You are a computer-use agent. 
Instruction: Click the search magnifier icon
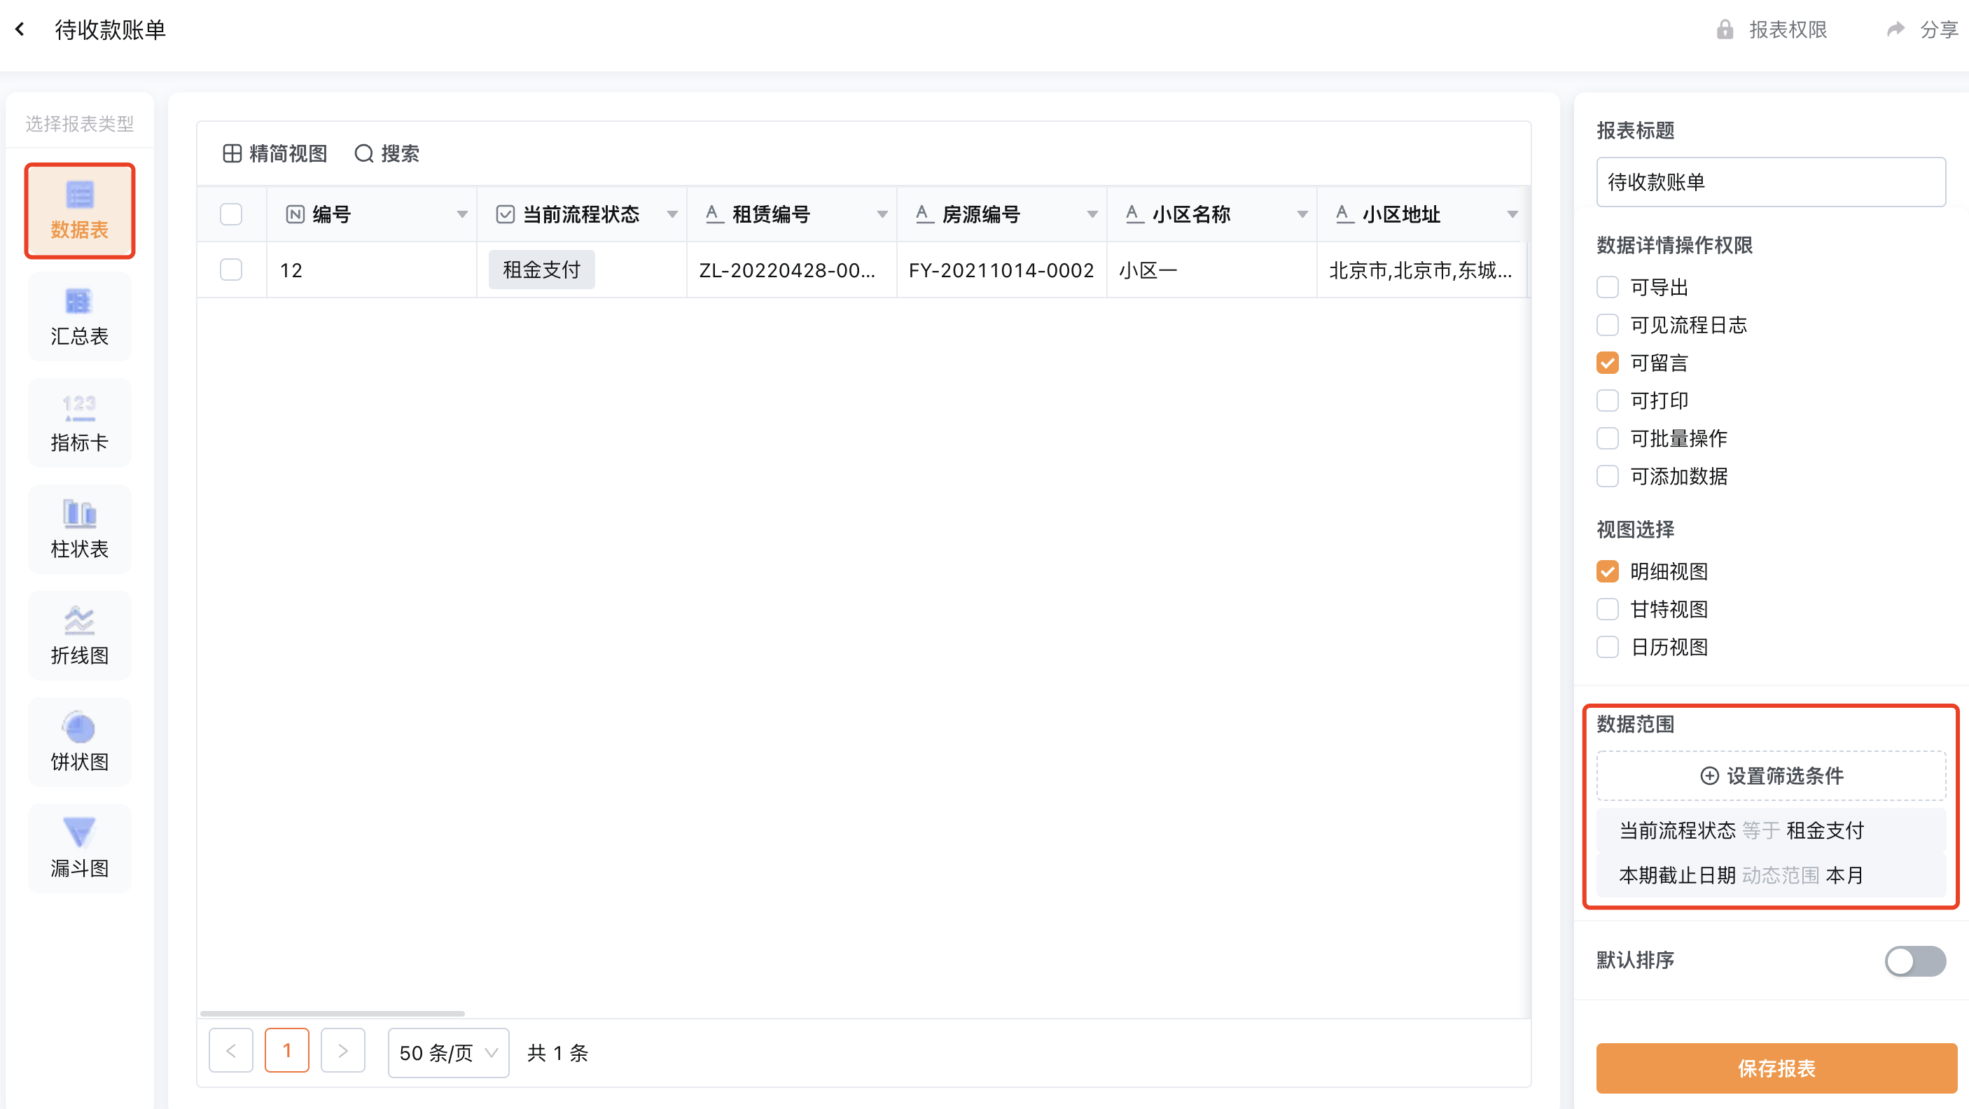364,153
